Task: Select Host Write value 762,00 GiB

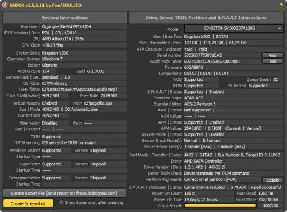Action: pyautogui.click(x=268, y=199)
